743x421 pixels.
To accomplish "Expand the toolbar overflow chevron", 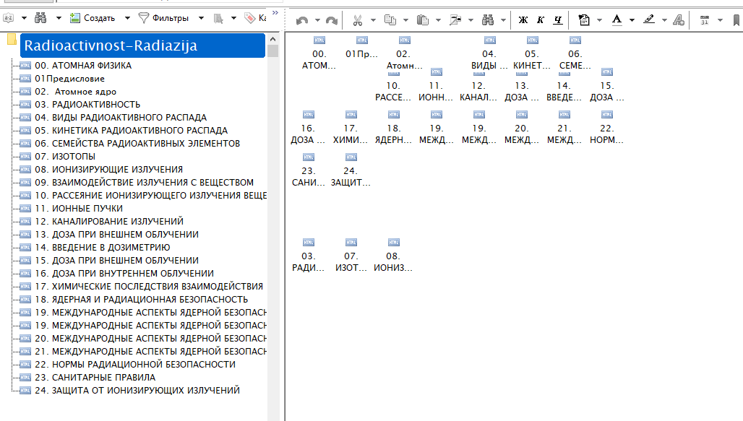I will click(275, 13).
